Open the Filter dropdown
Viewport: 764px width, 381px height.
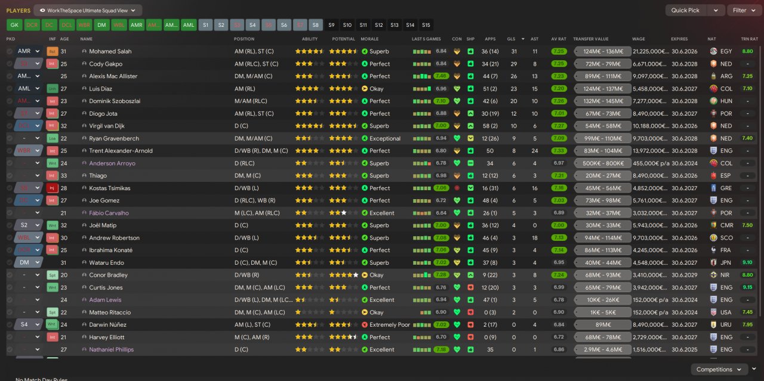coord(743,10)
